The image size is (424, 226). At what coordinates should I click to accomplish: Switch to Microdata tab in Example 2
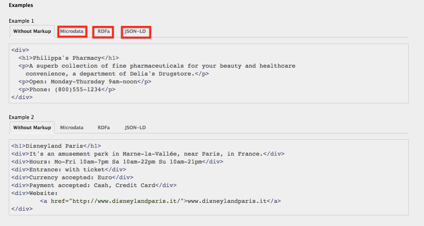72,128
